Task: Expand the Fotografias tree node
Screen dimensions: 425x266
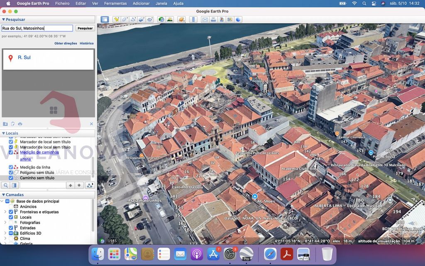Action: point(5,223)
